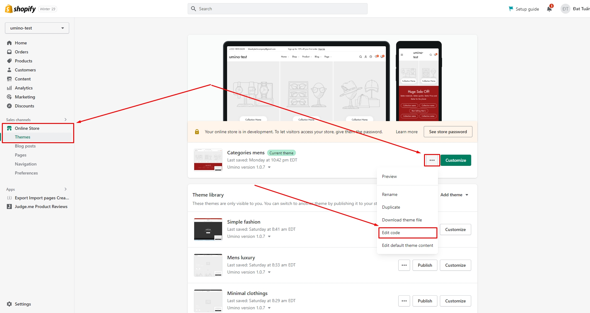Open the notifications bell icon
This screenshot has width=590, height=313.
[x=549, y=9]
